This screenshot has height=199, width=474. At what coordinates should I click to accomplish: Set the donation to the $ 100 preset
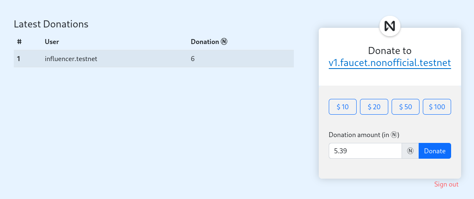click(x=437, y=107)
